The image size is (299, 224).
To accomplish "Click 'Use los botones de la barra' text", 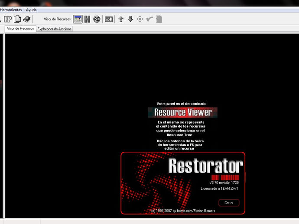I will pos(180,141).
